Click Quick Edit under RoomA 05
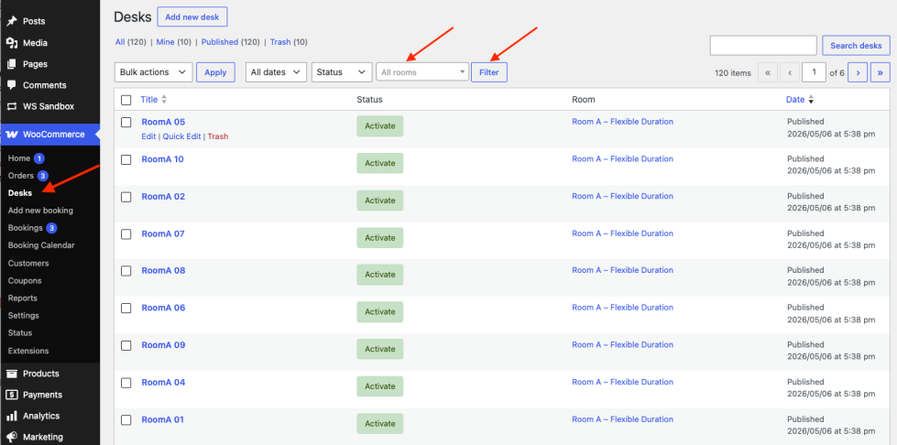 pos(181,136)
